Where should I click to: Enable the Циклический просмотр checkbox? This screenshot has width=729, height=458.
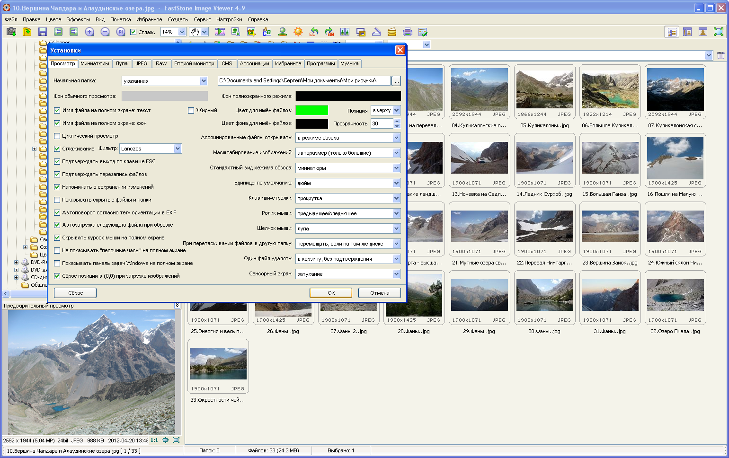point(57,136)
